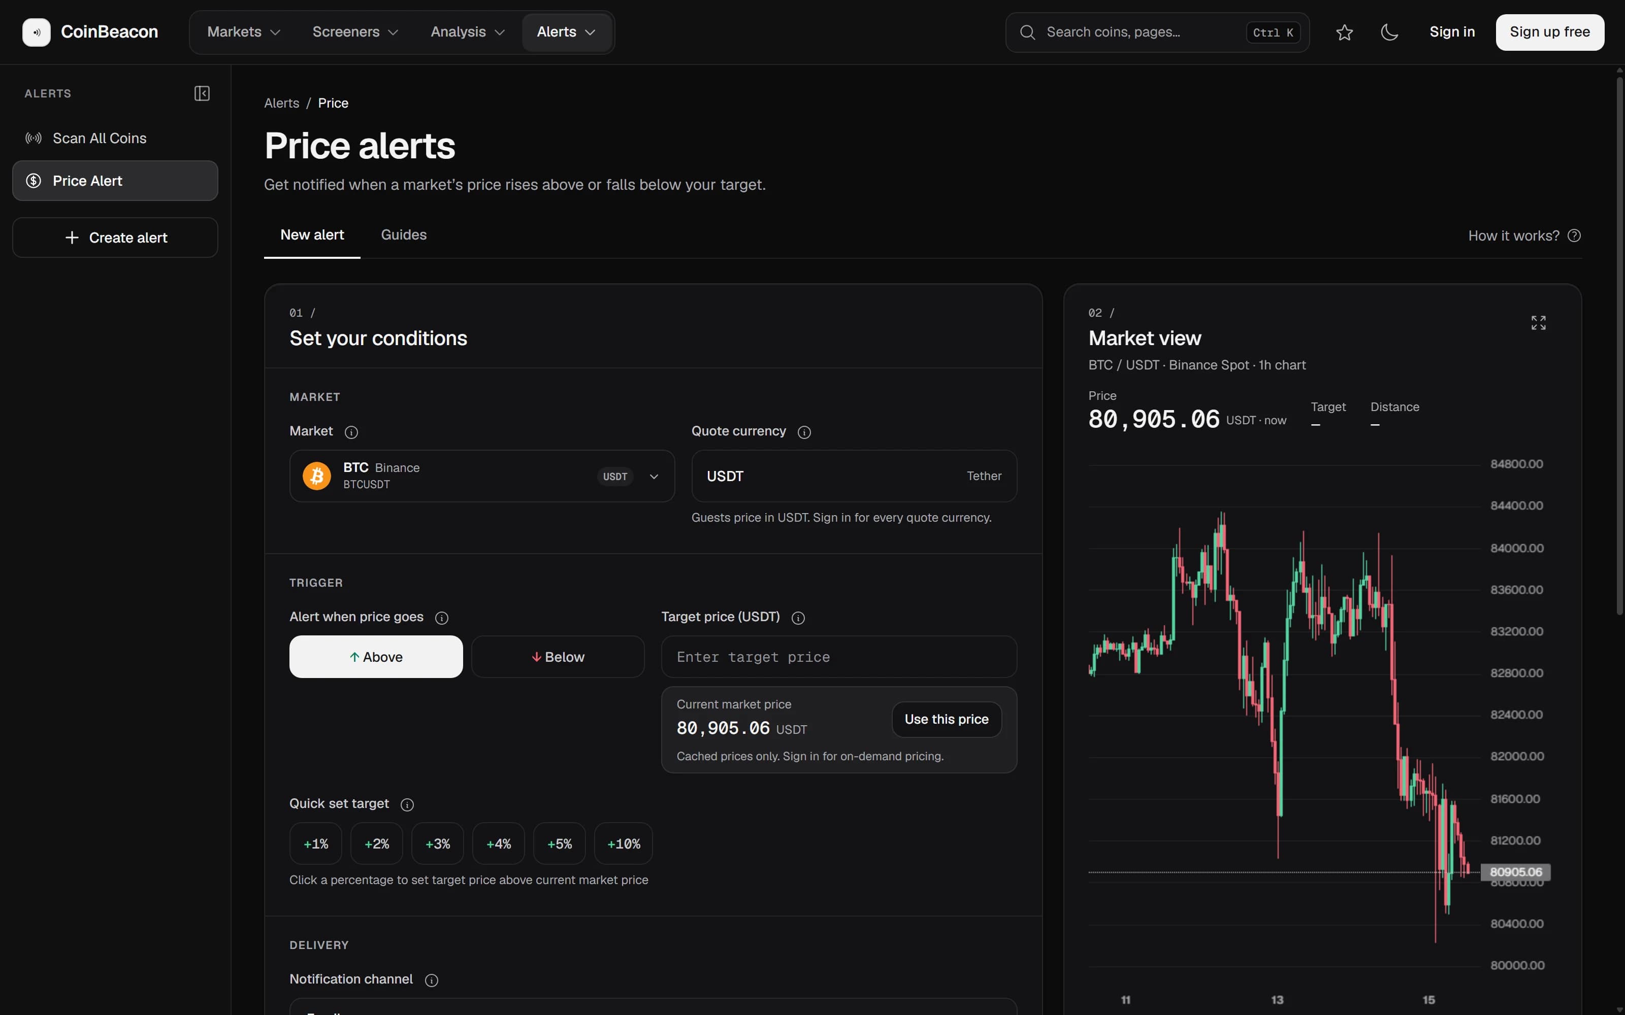Set quick target to +10%
Viewport: 1625px width, 1015px height.
624,844
